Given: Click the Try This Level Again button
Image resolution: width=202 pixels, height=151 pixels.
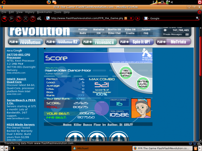Looking at the screenshot, I should pyautogui.click(x=142, y=84).
